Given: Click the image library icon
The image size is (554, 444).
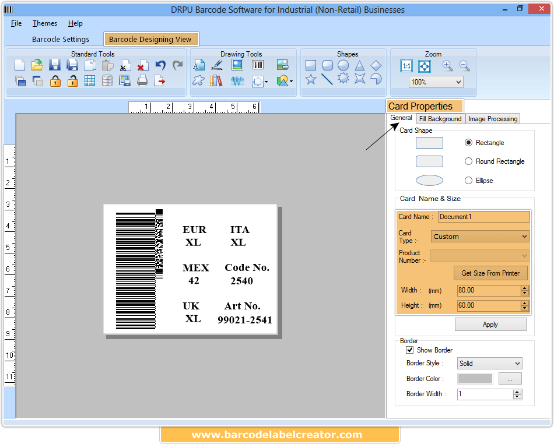Looking at the screenshot, I should [283, 65].
